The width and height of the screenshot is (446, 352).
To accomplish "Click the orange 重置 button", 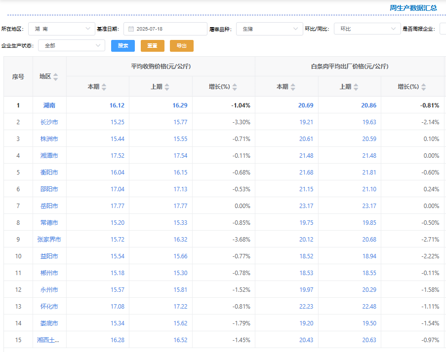I will [x=152, y=46].
